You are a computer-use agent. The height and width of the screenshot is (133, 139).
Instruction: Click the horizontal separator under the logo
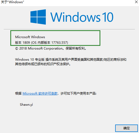69,29
